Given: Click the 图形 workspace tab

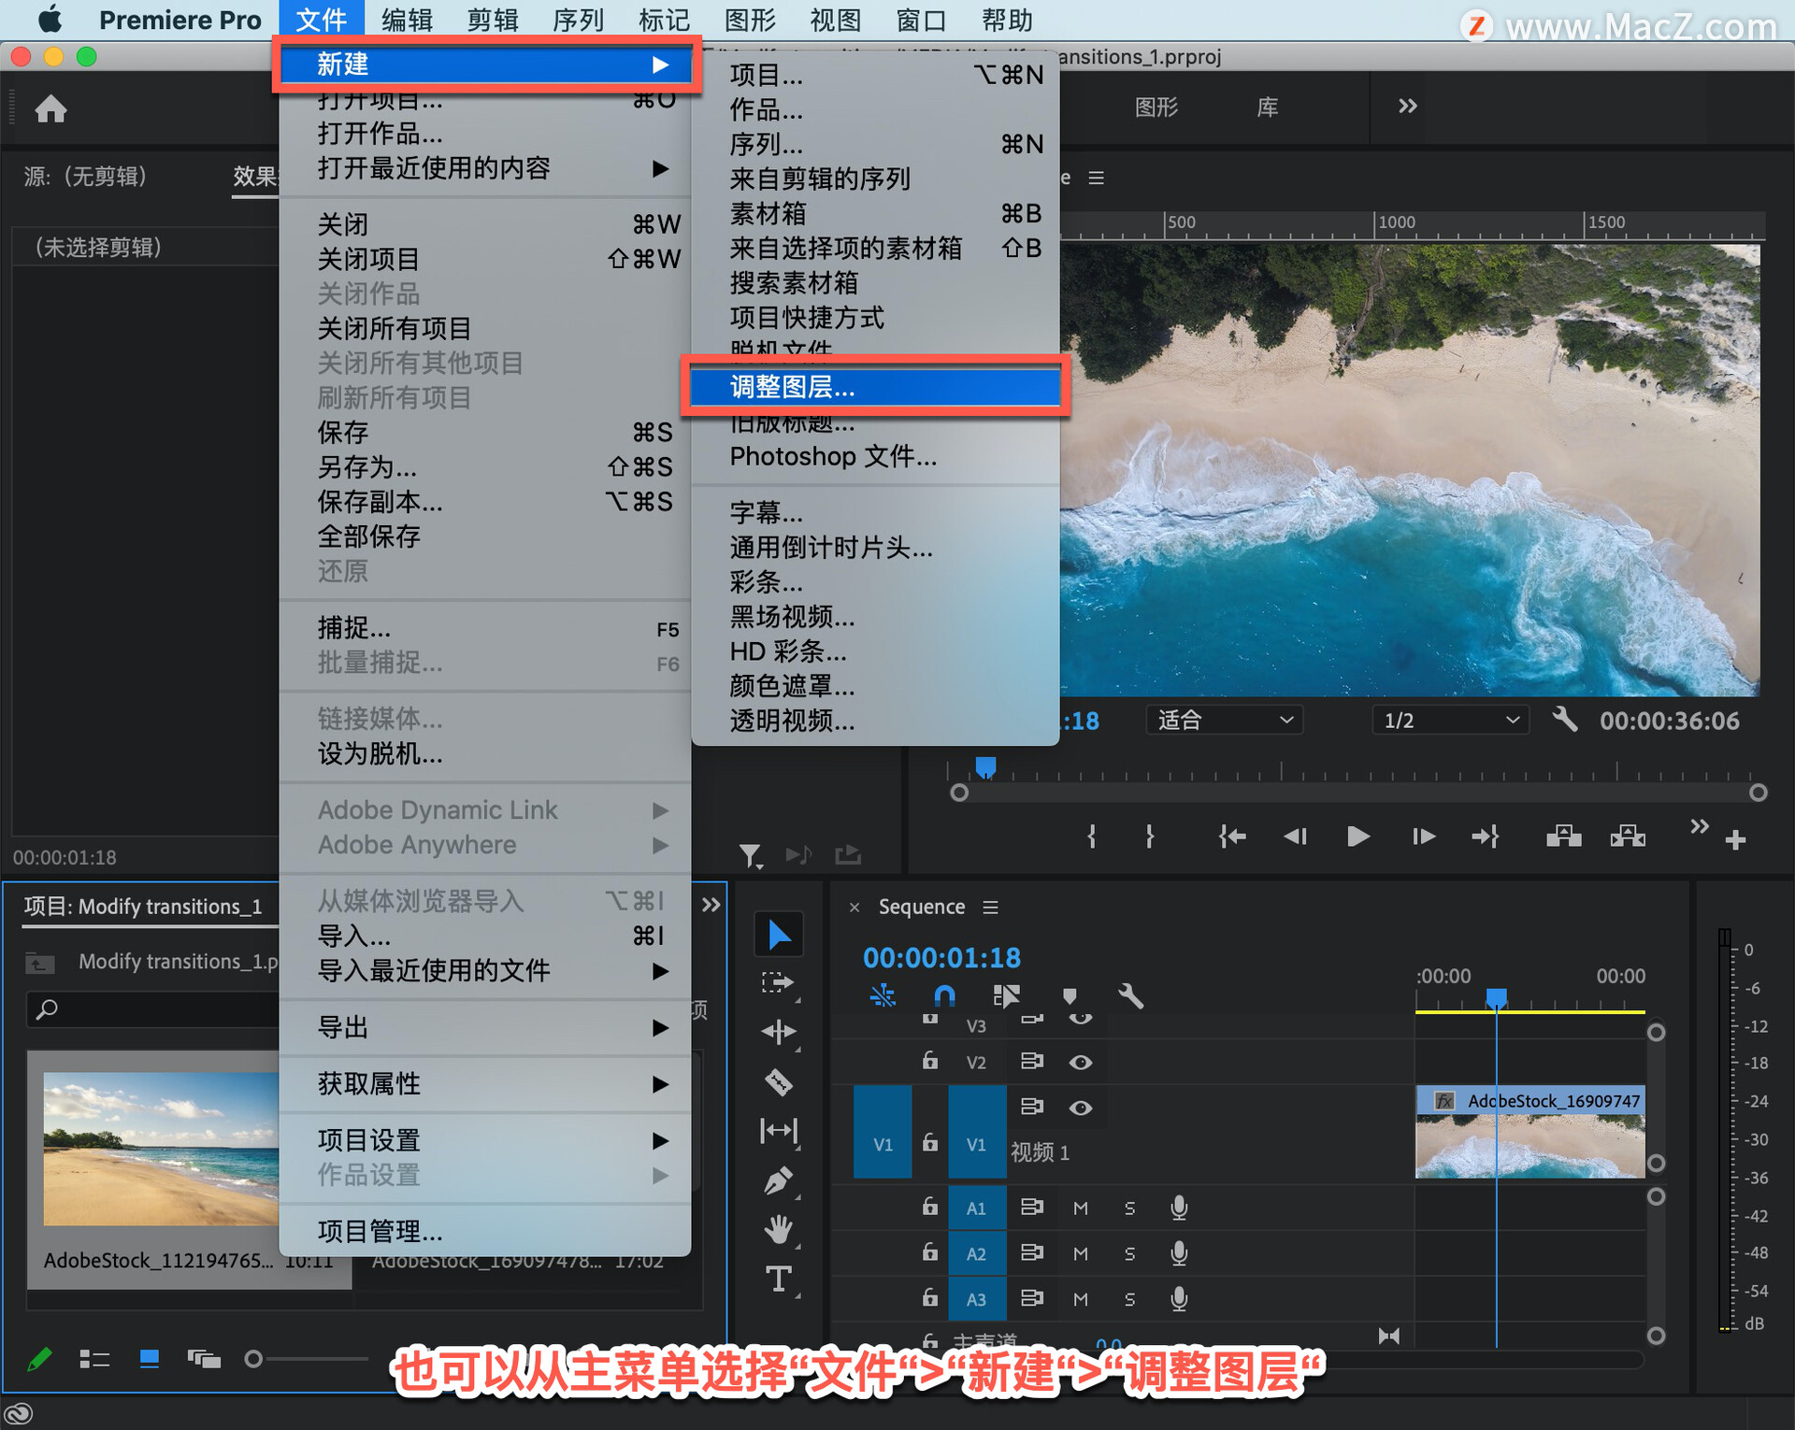Looking at the screenshot, I should [1156, 107].
